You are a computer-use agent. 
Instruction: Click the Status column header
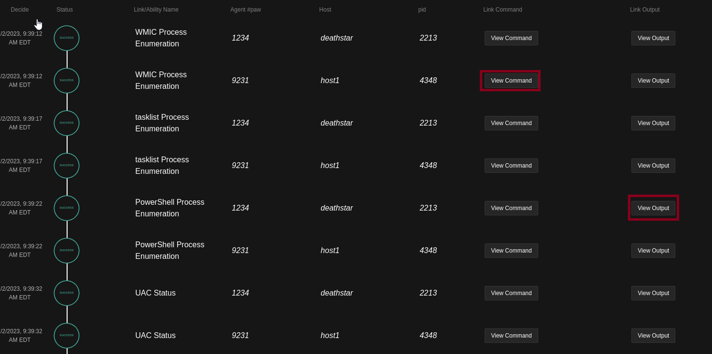(x=65, y=10)
